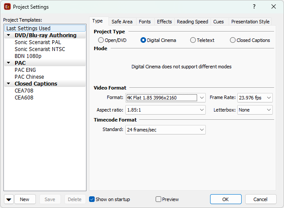This screenshot has width=284, height=208.
Task: Uncheck Show on startup
Action: click(92, 199)
